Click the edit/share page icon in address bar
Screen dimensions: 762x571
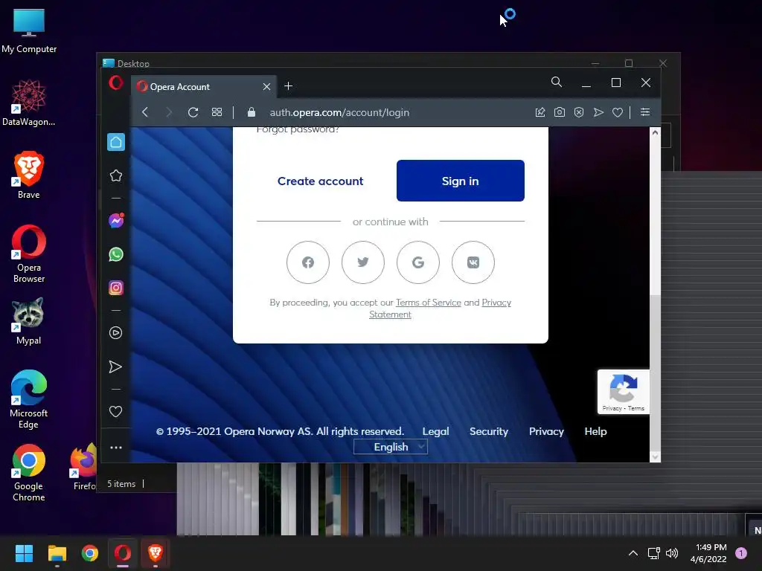click(540, 112)
